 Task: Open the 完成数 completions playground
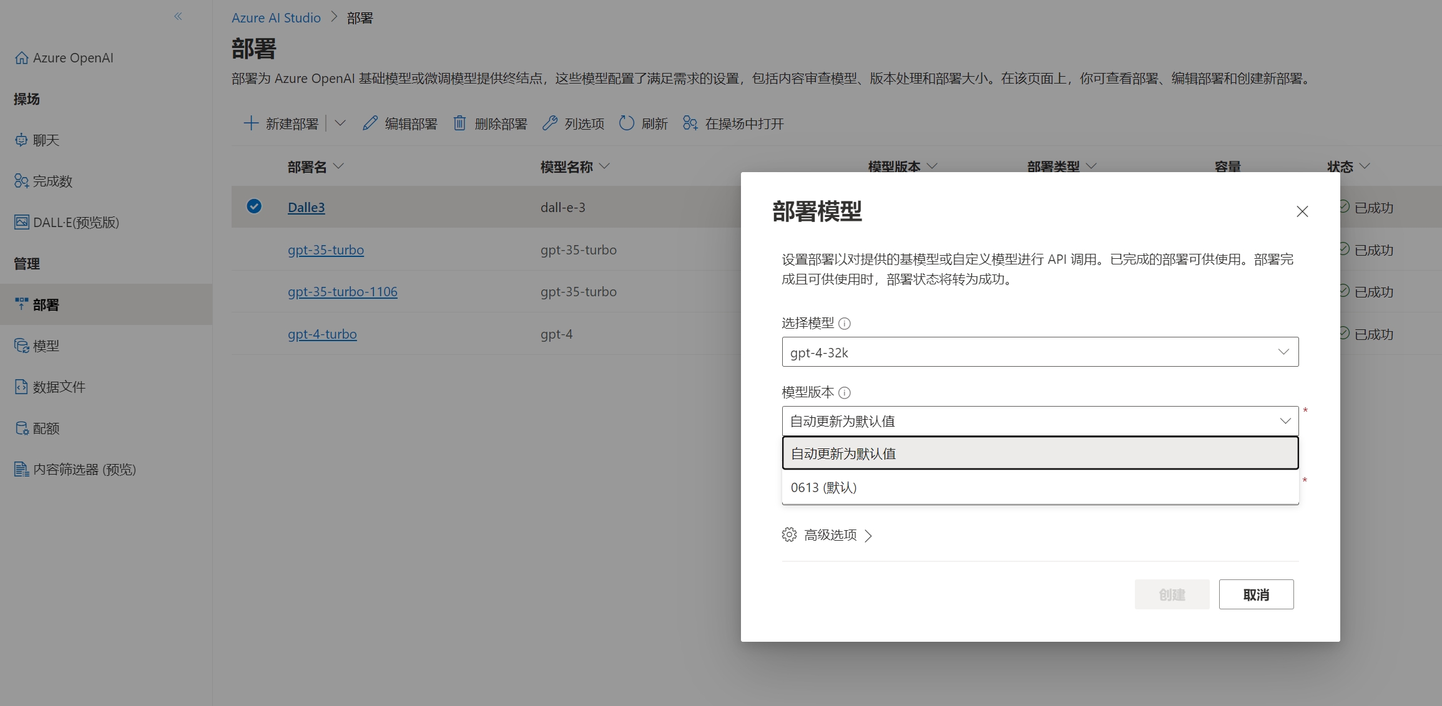(x=52, y=181)
